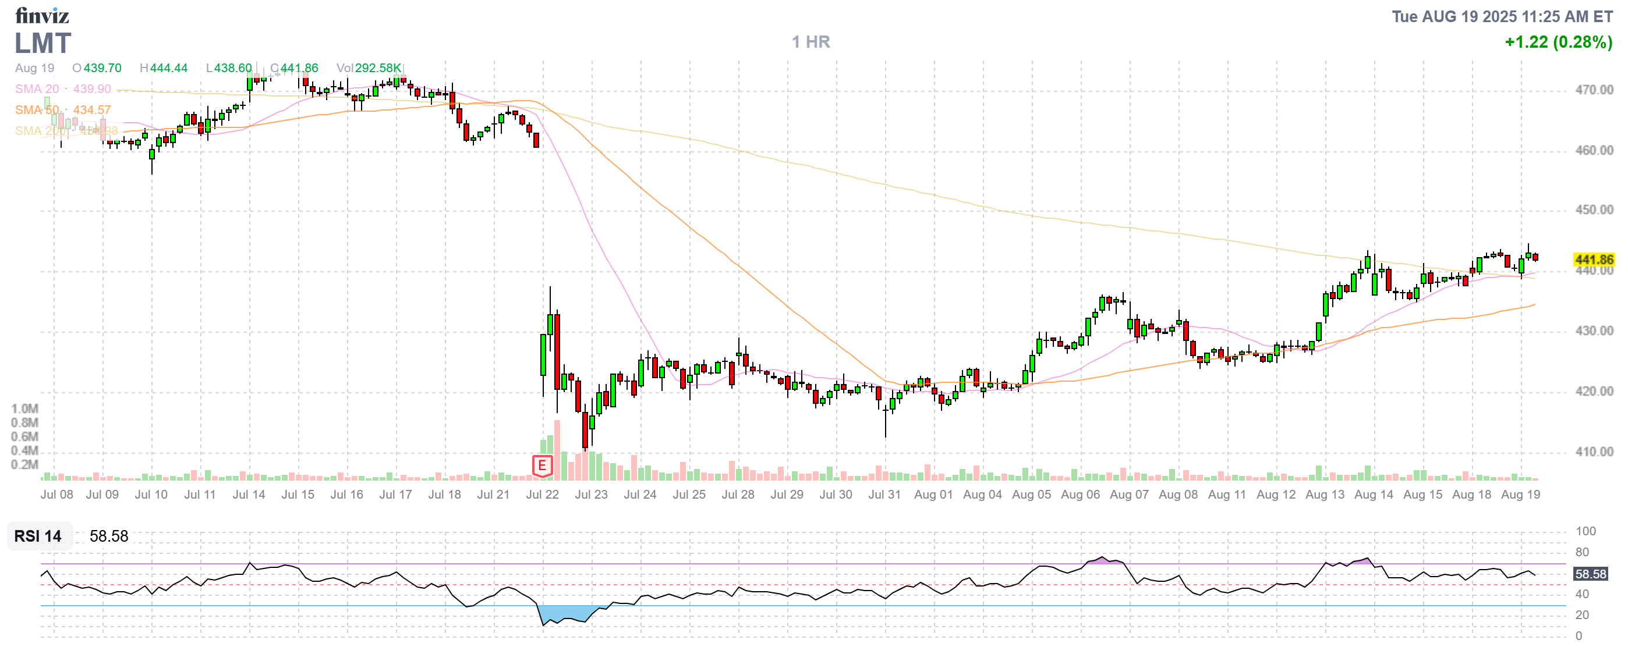The image size is (1628, 654).
Task: Click the RSI 14 indicator label
Action: [x=38, y=536]
